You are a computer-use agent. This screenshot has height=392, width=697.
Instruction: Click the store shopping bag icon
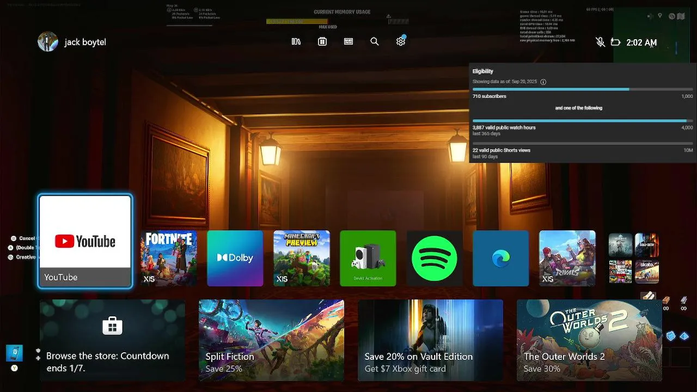tap(112, 326)
